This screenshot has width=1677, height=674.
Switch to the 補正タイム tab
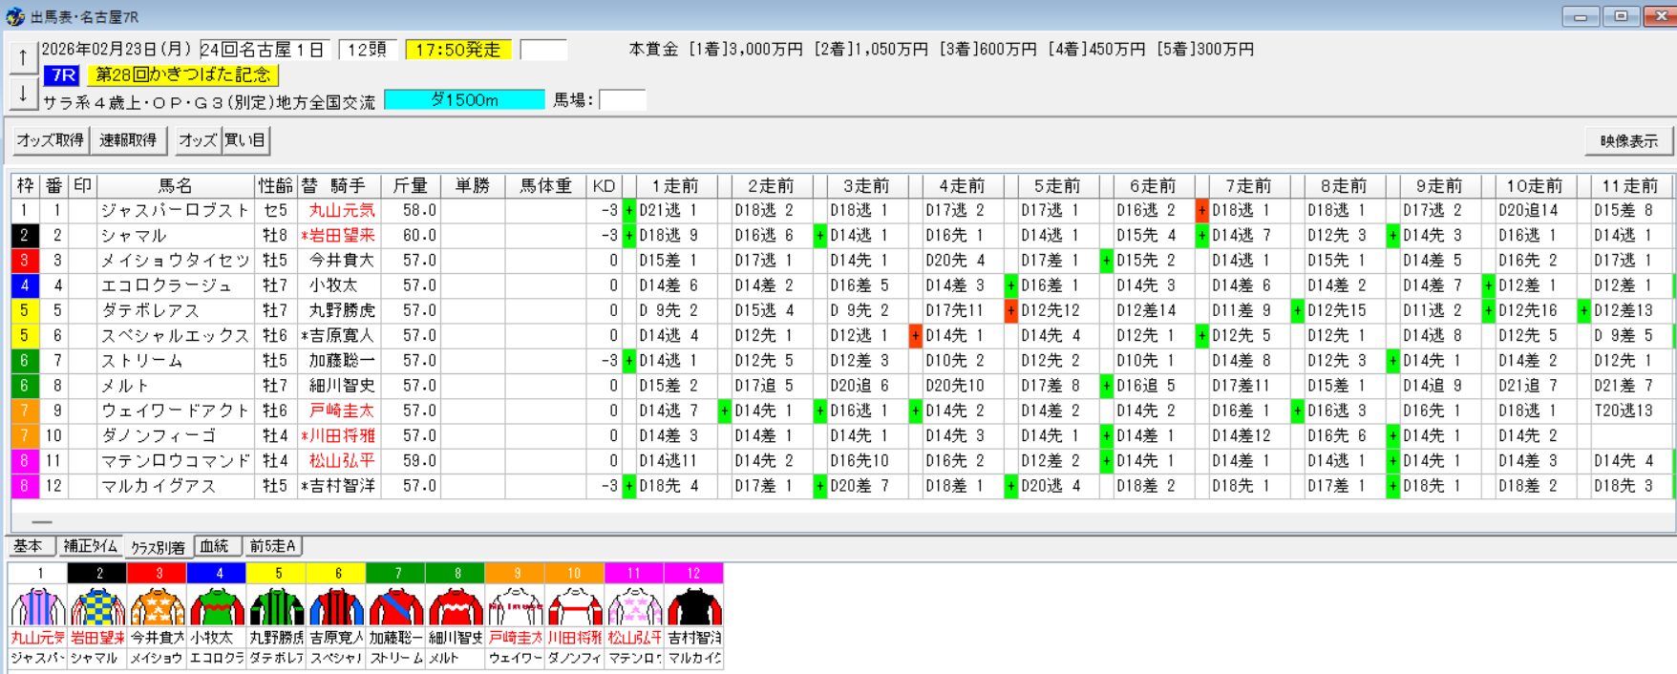point(90,546)
